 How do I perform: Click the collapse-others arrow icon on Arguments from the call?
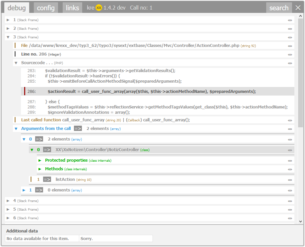(x=290, y=129)
